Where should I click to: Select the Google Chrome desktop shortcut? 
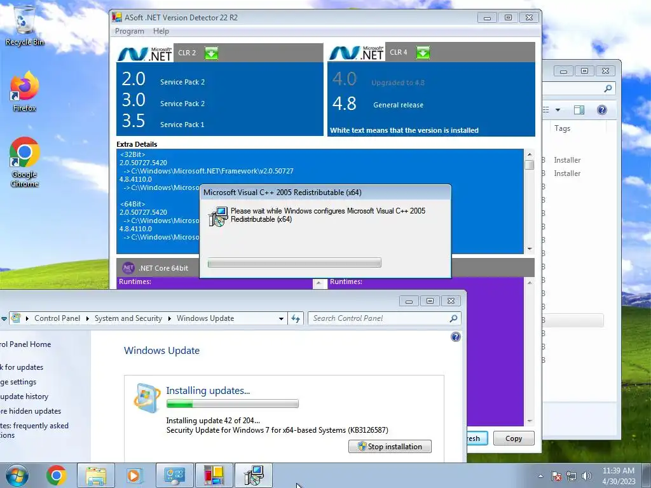point(25,162)
